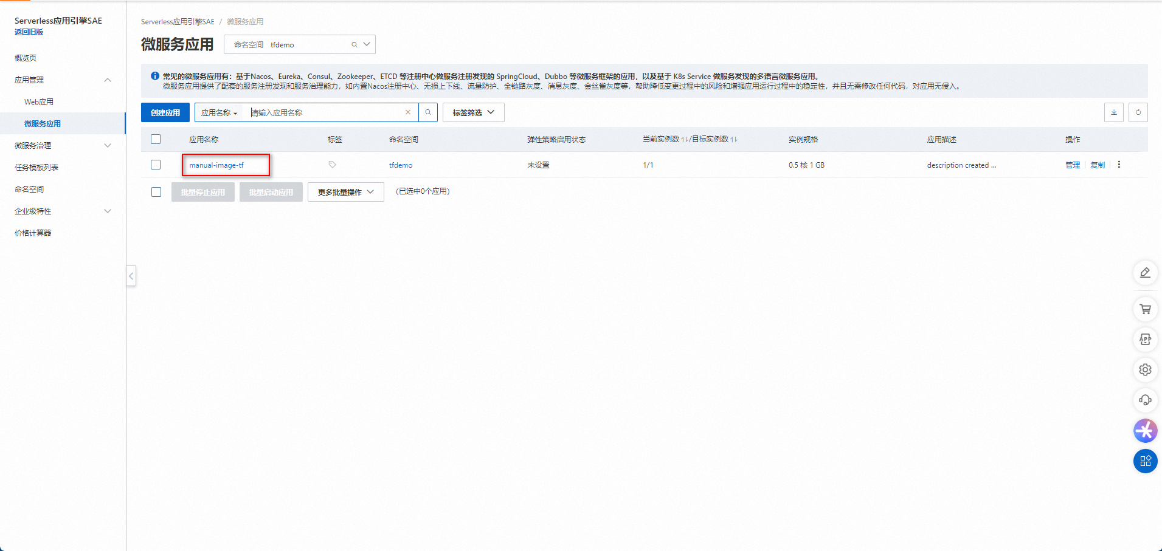The image size is (1162, 551).
Task: Click the 操作 column header
Action: point(1073,140)
